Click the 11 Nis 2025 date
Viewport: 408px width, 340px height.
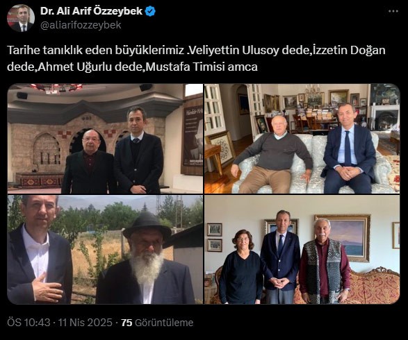point(85,323)
